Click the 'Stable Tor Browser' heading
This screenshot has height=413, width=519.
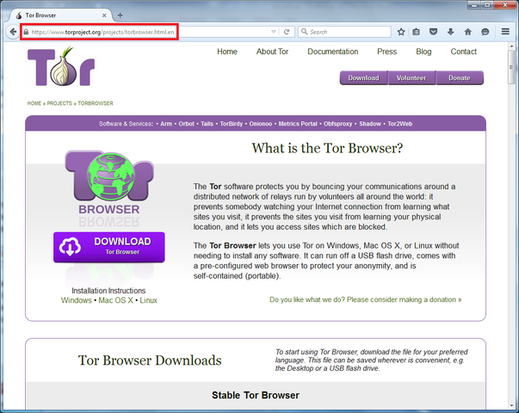tap(256, 395)
